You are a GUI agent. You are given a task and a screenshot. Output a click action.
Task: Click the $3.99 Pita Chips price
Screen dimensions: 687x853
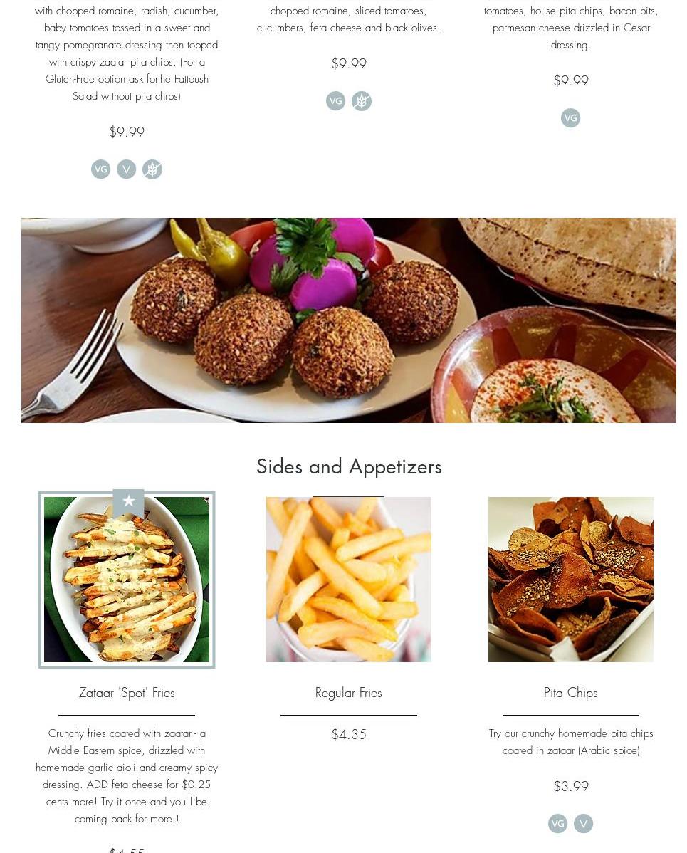tap(570, 786)
